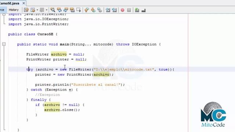Click the Shift Line Right icon
Image resolution: width=235 pixels, height=132 pixels.
114,10
